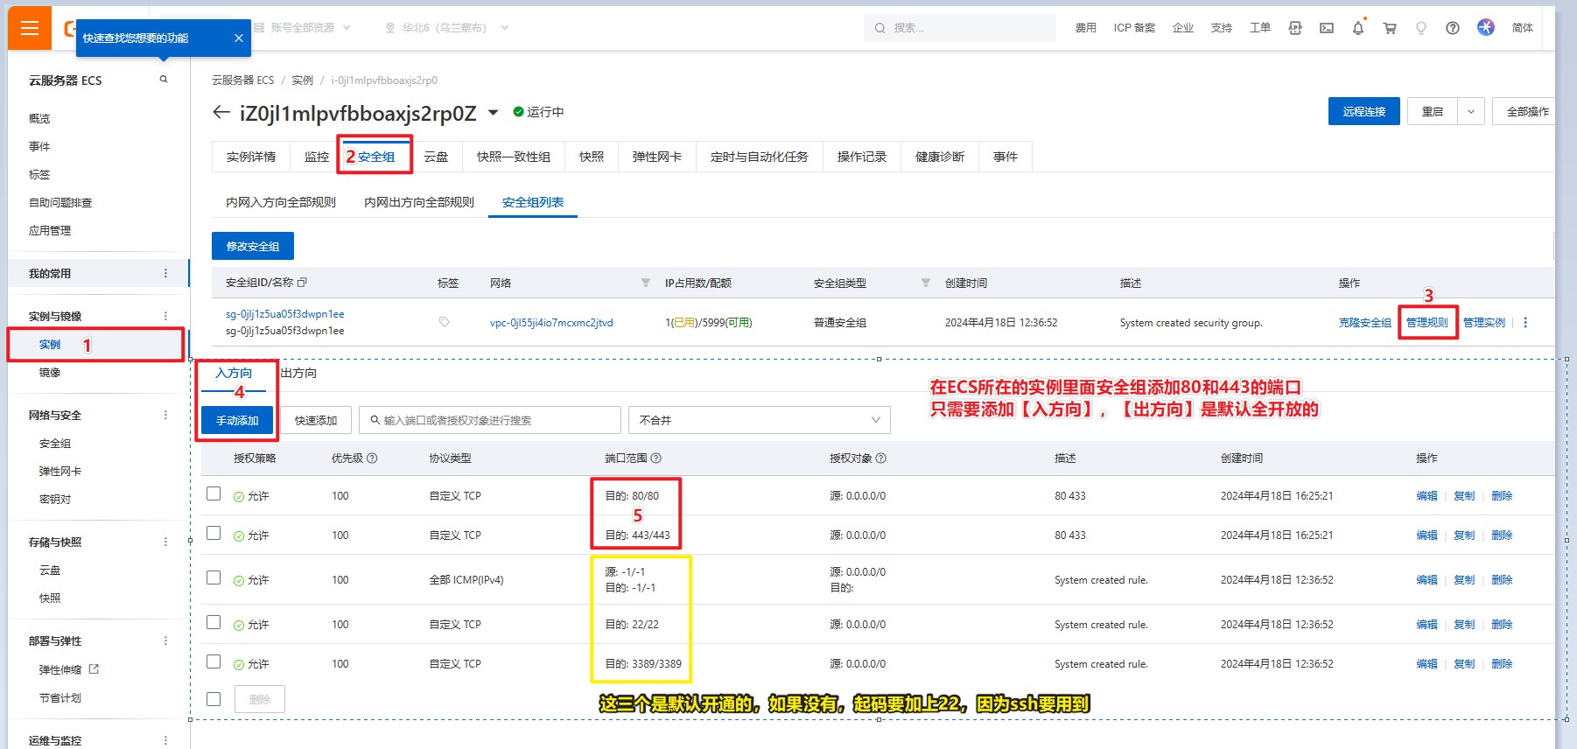This screenshot has width=1577, height=749.
Task: Open the notifications bell
Action: 1358,28
